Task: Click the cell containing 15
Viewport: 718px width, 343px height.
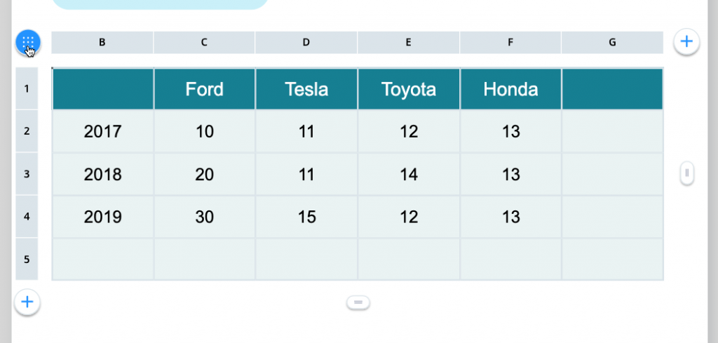Action: [x=306, y=217]
